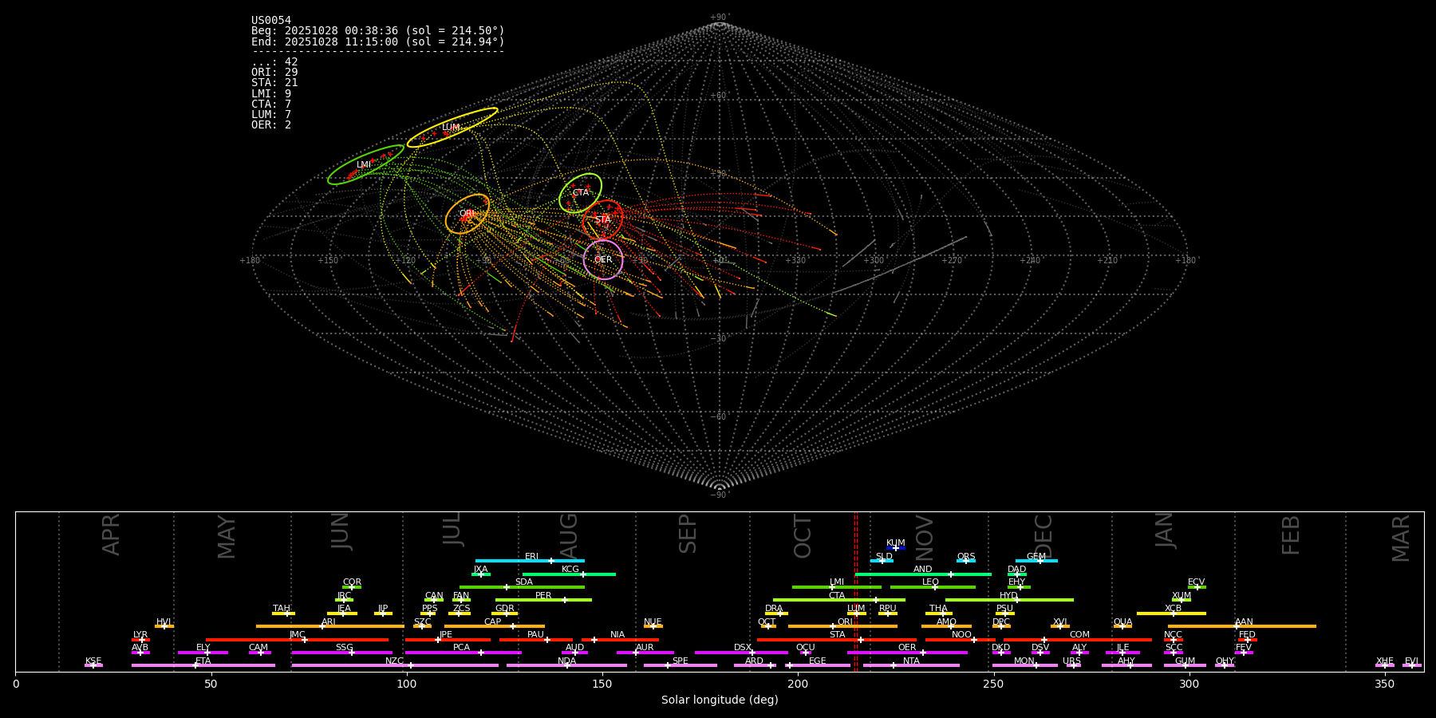The image size is (1436, 718).
Task: Click the XCB shower bar in timeline
Action: tap(1171, 613)
